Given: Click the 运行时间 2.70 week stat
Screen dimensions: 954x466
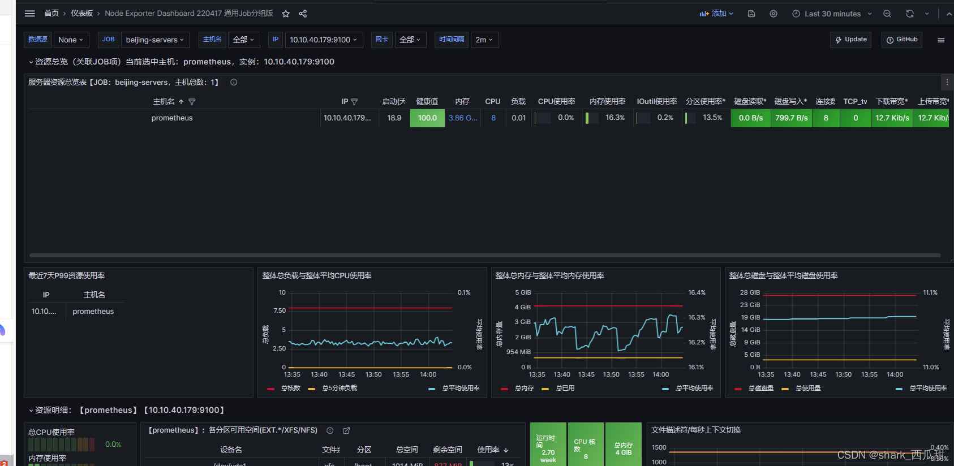Looking at the screenshot, I should pyautogui.click(x=548, y=445).
